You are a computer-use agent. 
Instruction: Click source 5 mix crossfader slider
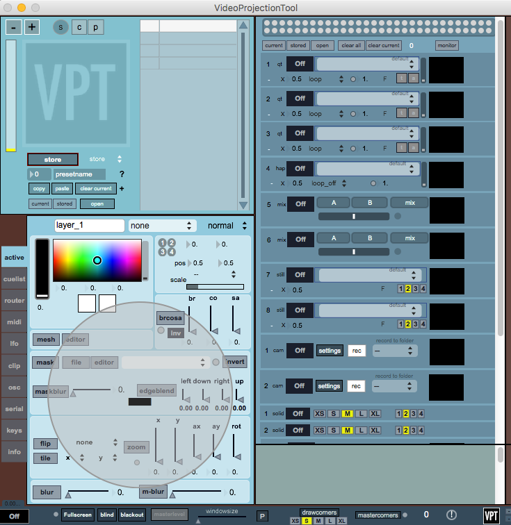click(354, 217)
